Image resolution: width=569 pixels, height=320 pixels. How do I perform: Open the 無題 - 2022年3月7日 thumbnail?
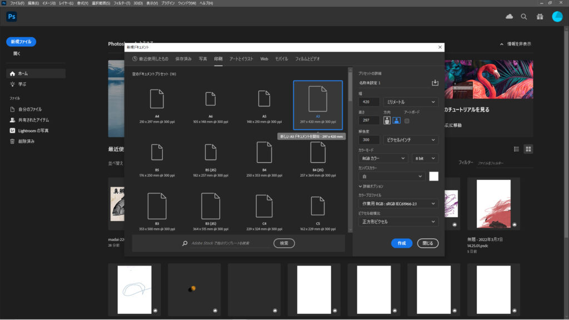[493, 204]
